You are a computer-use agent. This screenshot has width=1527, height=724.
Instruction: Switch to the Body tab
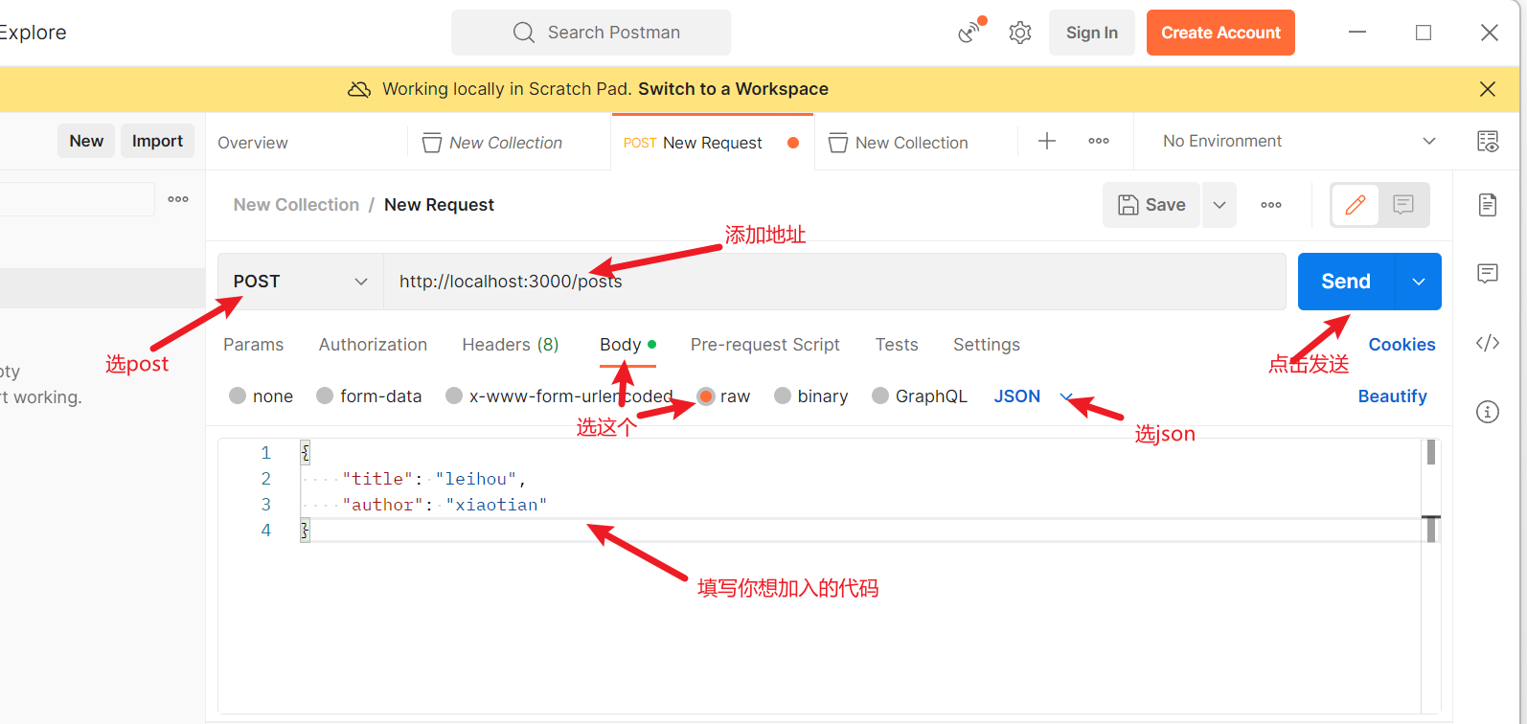(x=627, y=345)
